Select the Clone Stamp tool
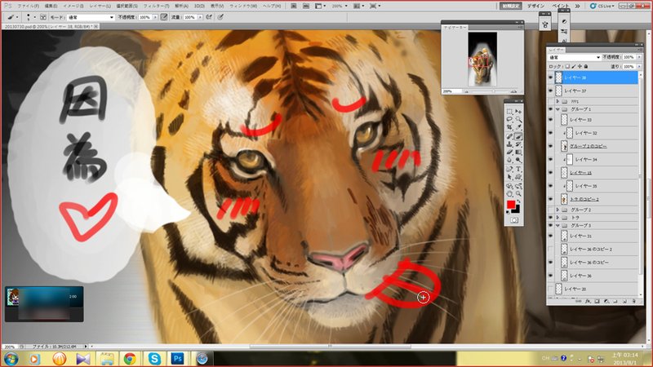653x367 pixels. (509, 144)
